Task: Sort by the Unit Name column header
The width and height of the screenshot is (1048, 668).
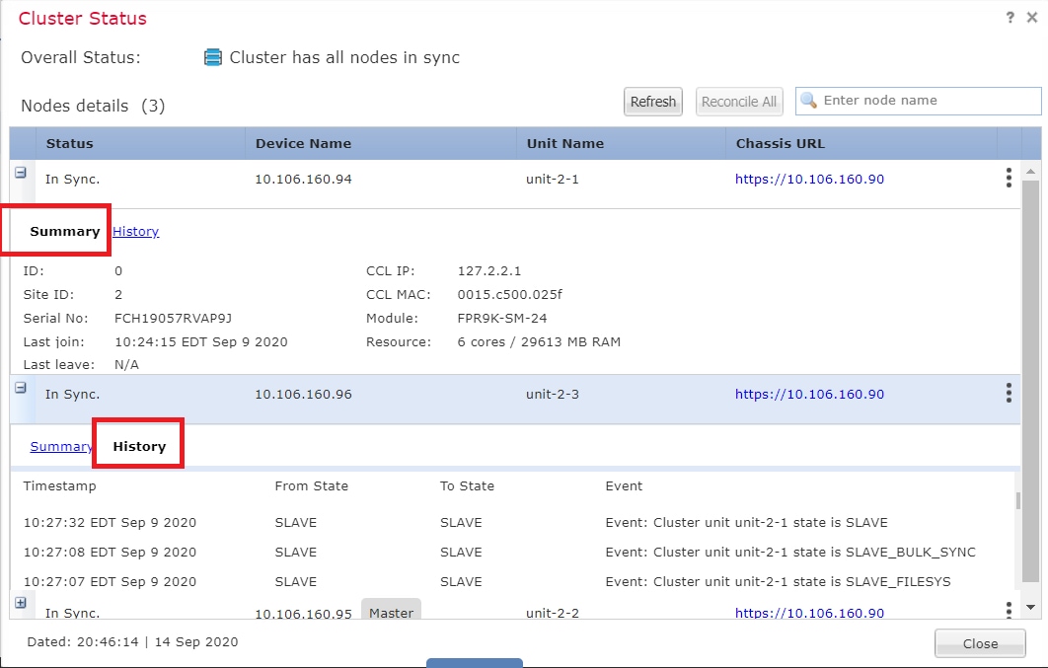Action: click(621, 143)
